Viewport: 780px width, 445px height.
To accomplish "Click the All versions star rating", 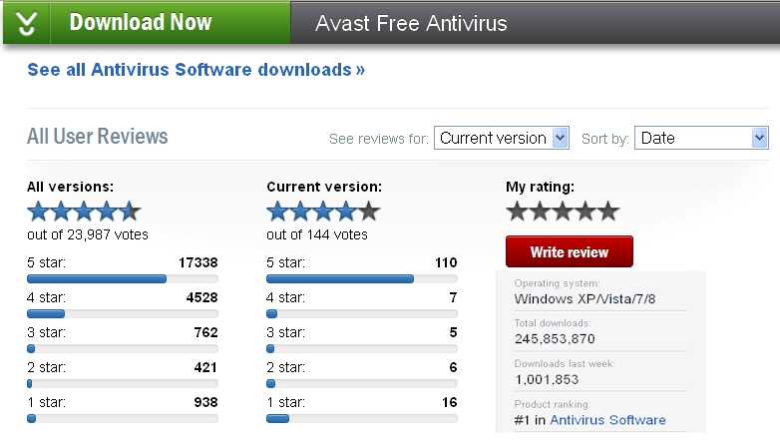I will click(84, 211).
